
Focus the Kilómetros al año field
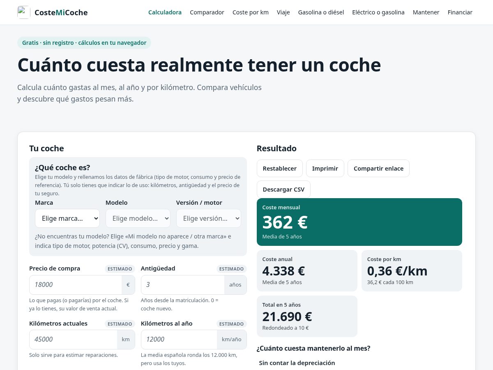pyautogui.click(x=179, y=339)
